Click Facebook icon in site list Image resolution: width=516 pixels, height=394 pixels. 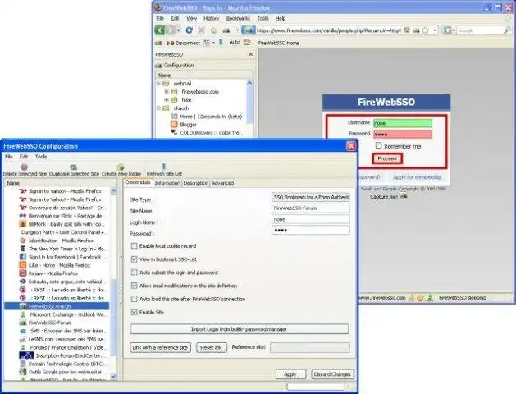point(23,257)
